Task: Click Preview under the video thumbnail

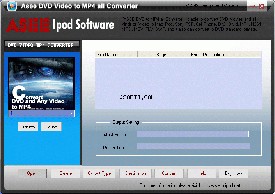Action: pyautogui.click(x=28, y=126)
